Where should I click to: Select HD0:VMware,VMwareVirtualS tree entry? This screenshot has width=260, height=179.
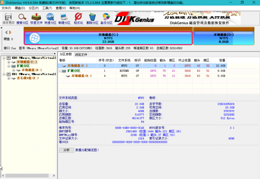coord(34,58)
